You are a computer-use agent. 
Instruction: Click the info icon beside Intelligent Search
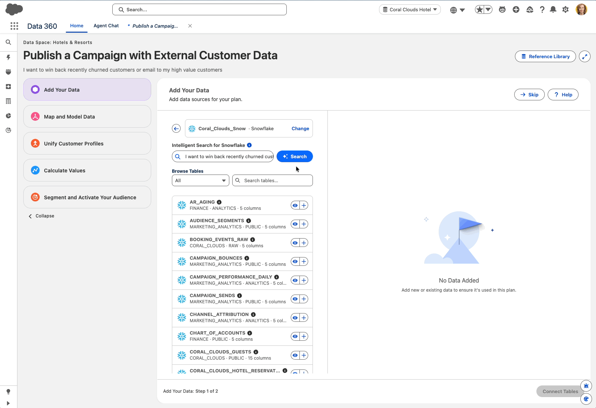pyautogui.click(x=249, y=145)
